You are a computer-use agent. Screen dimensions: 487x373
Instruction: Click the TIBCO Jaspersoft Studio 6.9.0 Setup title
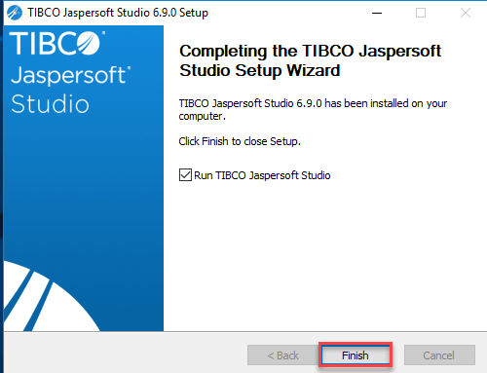[x=118, y=13]
